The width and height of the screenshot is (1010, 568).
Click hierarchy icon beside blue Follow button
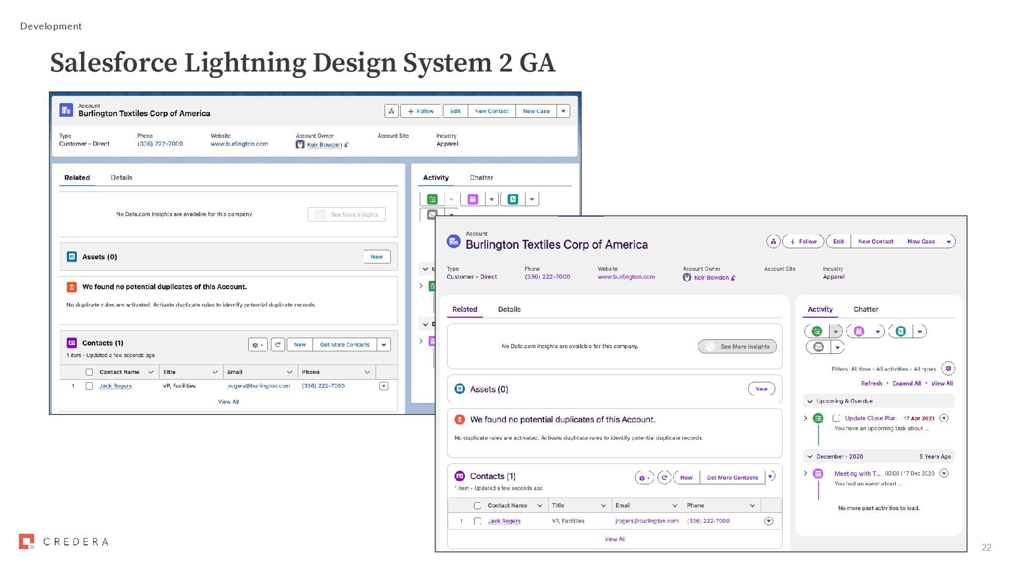pos(391,111)
